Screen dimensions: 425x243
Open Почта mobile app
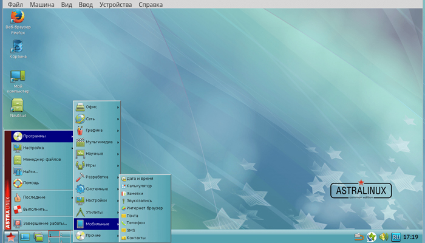click(x=145, y=216)
